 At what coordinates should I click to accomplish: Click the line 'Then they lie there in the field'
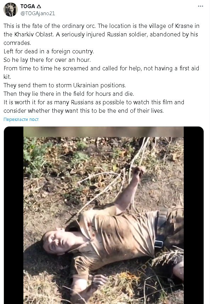tap(69, 94)
